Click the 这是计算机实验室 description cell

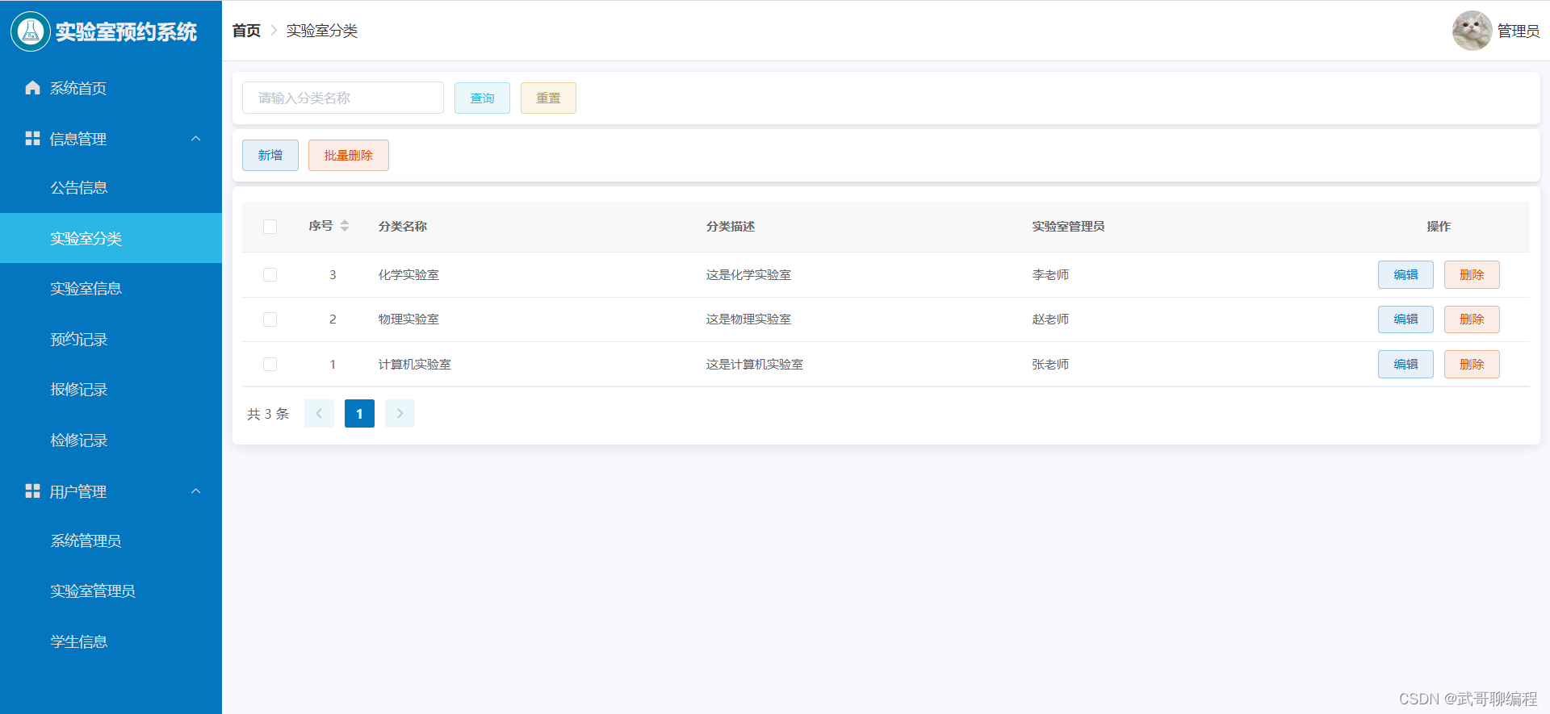pyautogui.click(x=755, y=365)
